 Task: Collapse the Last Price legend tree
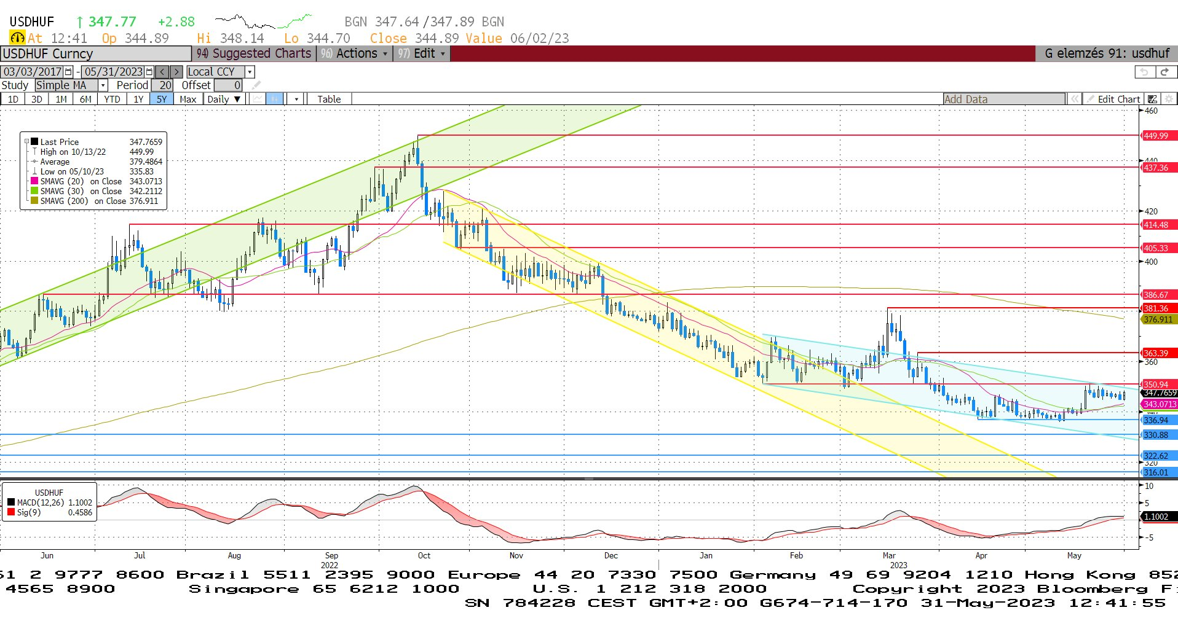26,142
